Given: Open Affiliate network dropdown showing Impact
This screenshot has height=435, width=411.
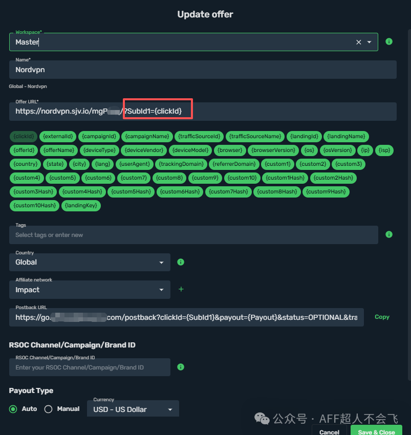Looking at the screenshot, I should click(90, 290).
